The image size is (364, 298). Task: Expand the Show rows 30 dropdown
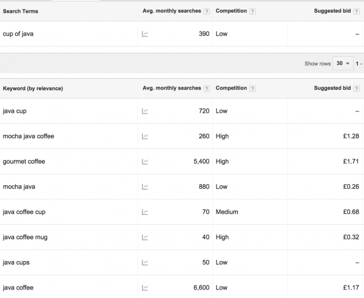click(343, 63)
